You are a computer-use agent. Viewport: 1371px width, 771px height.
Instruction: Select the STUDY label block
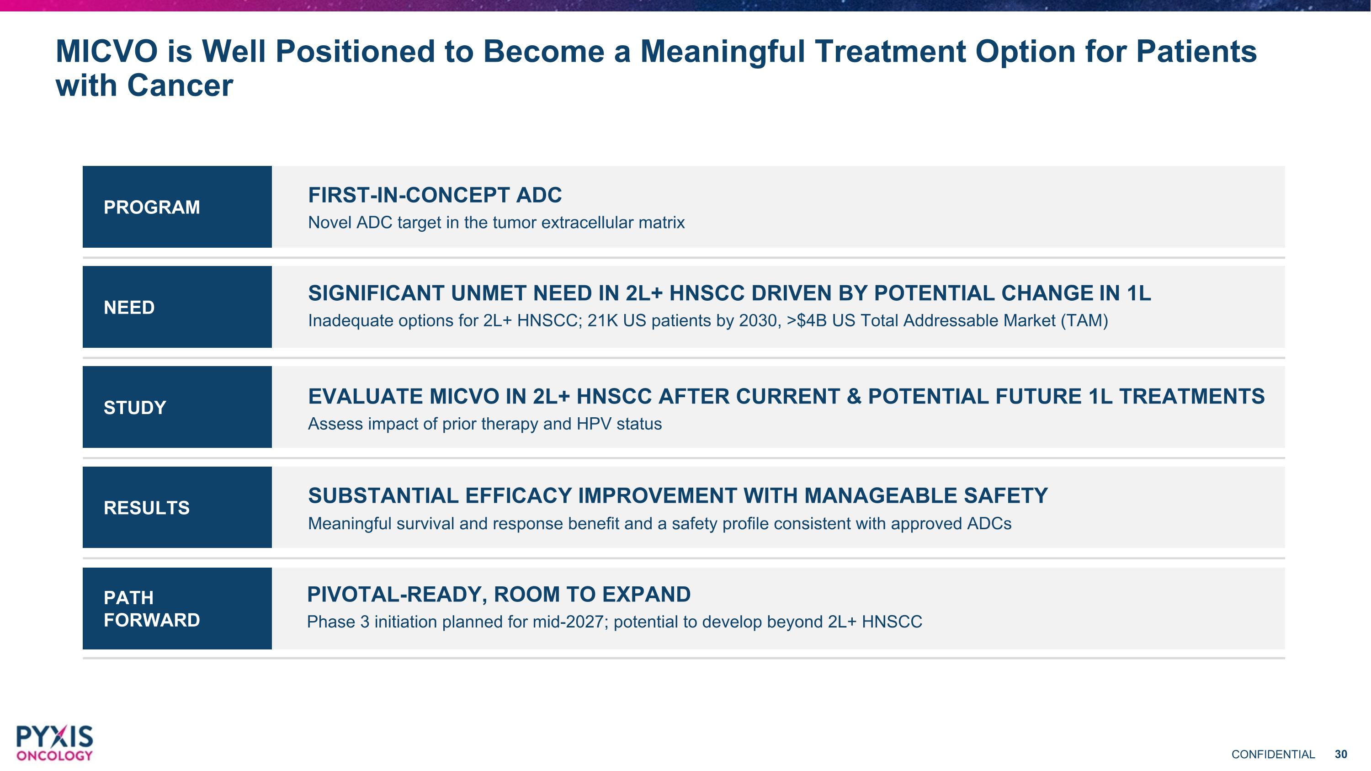tap(177, 407)
